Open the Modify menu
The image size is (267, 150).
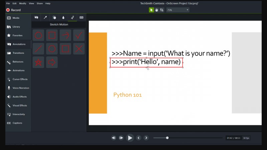pyautogui.click(x=23, y=3)
